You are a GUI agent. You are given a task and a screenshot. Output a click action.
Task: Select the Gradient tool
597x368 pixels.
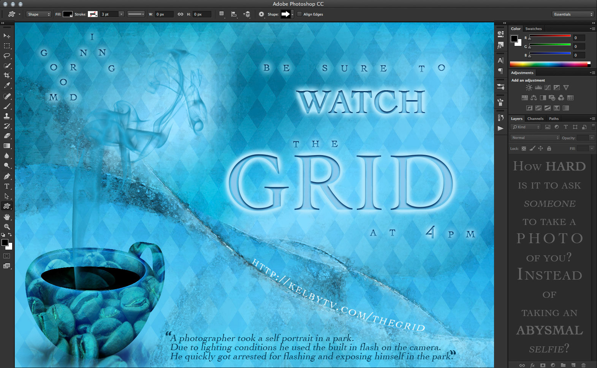7,146
